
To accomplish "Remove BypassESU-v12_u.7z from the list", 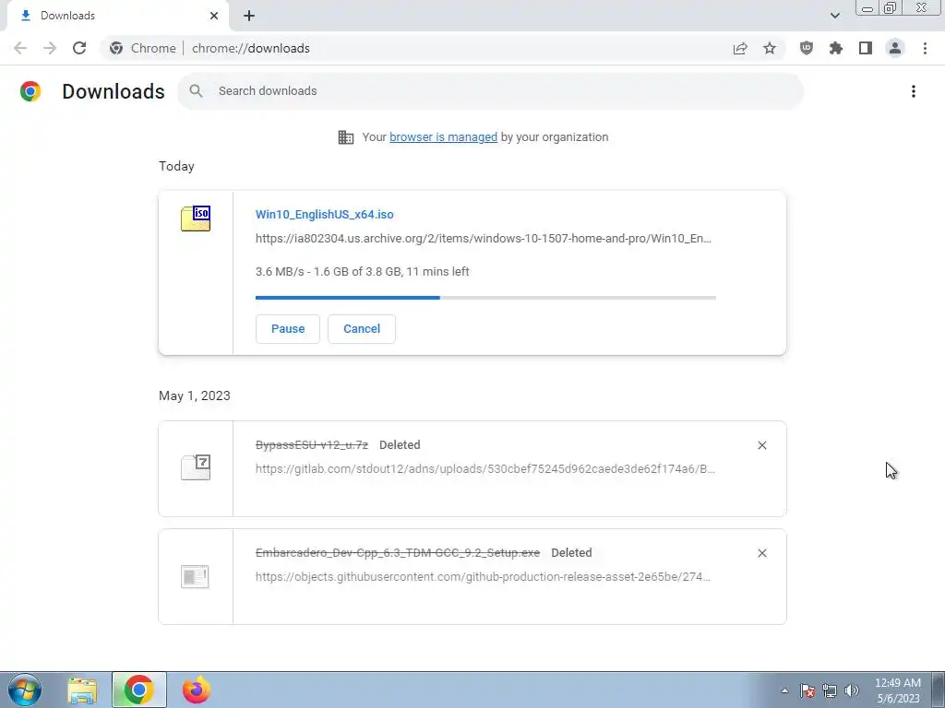I will point(761,445).
